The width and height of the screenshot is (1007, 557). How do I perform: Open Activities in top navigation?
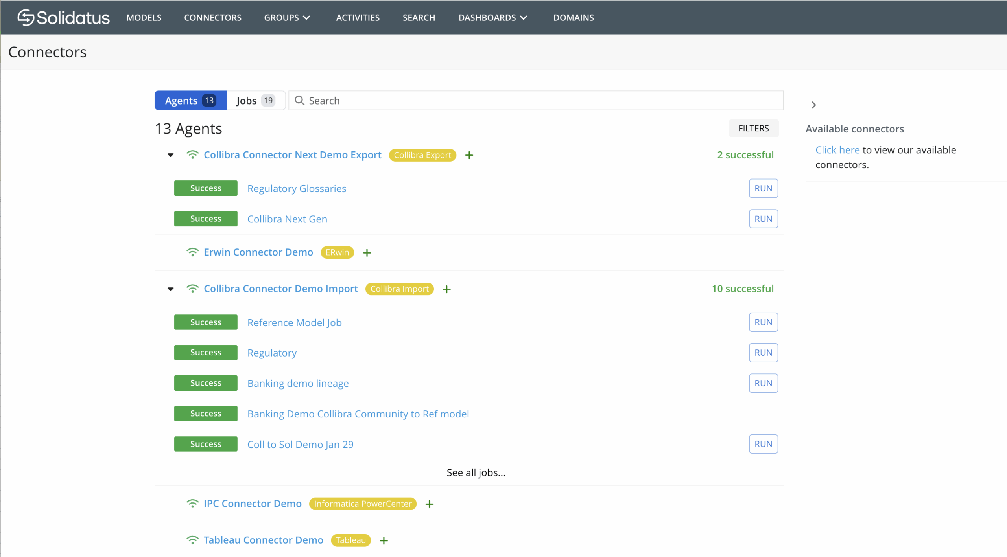358,18
